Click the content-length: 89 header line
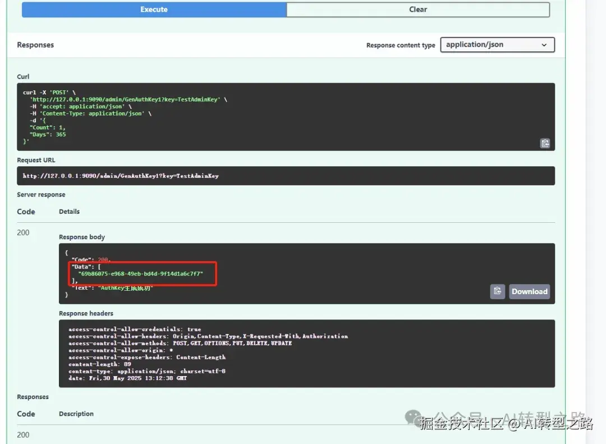 pos(100,364)
